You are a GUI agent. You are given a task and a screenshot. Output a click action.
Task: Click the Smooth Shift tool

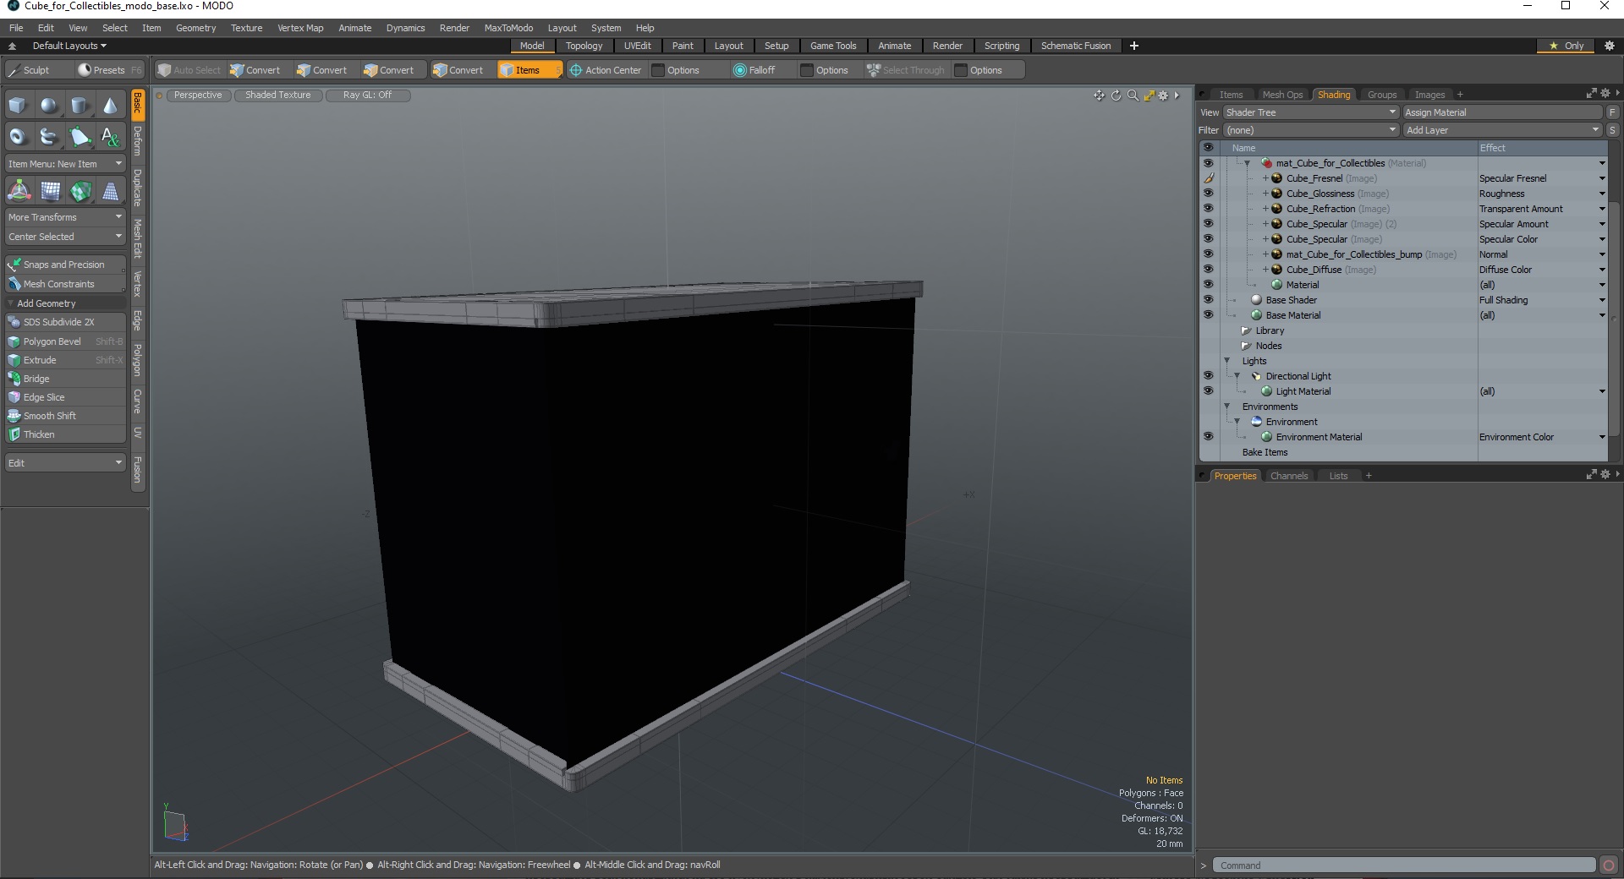(65, 416)
